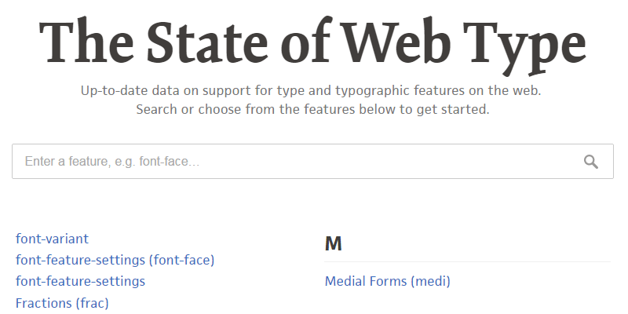Open the font-variant link
The height and width of the screenshot is (314, 628).
52,239
